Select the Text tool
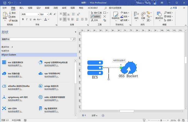188x122 pixels. coord(94,20)
